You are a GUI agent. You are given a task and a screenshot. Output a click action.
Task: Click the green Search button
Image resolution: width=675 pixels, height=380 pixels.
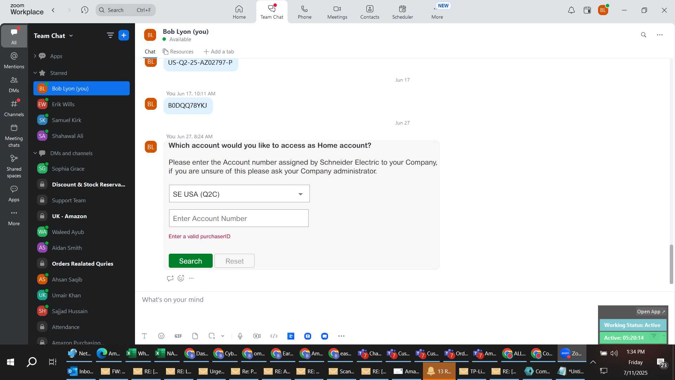[x=191, y=261]
